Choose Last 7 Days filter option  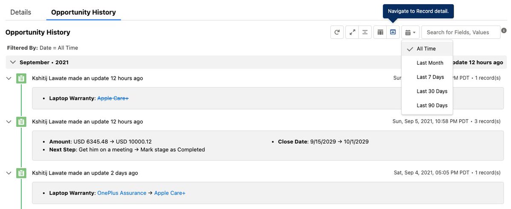[427, 77]
